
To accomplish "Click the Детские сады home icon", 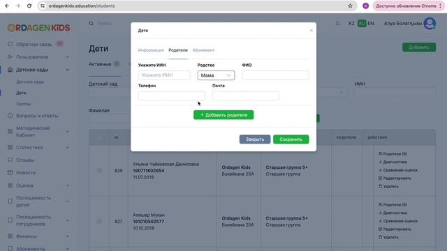I will 10,70.
